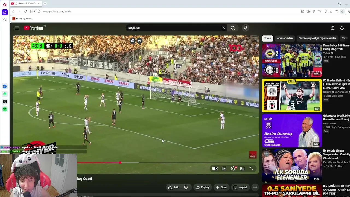Run search with the magnifier button
The width and height of the screenshot is (350, 197).
point(233,28)
